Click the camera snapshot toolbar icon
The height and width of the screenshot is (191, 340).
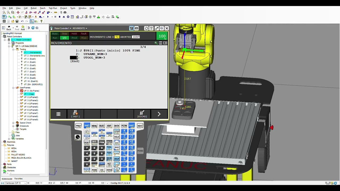(65, 12)
